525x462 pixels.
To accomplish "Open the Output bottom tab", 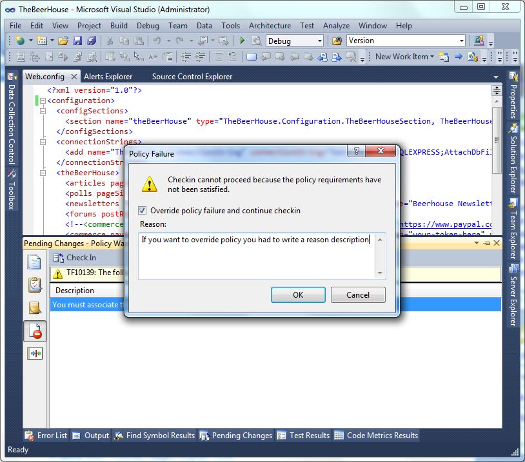I will (91, 435).
